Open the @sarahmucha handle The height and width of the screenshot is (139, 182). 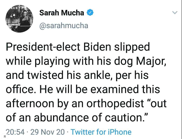click(64, 26)
